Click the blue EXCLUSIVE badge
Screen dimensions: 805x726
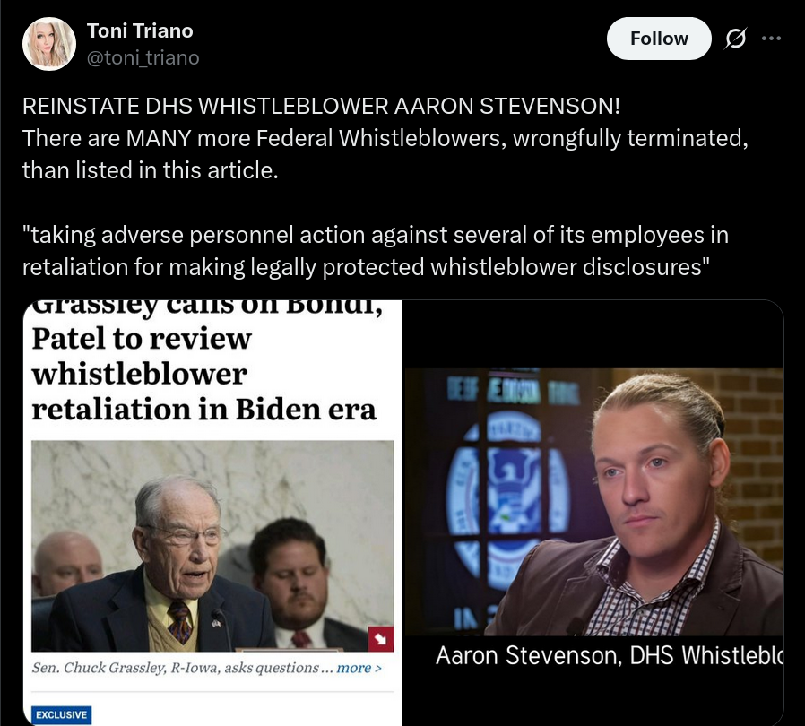pos(62,714)
